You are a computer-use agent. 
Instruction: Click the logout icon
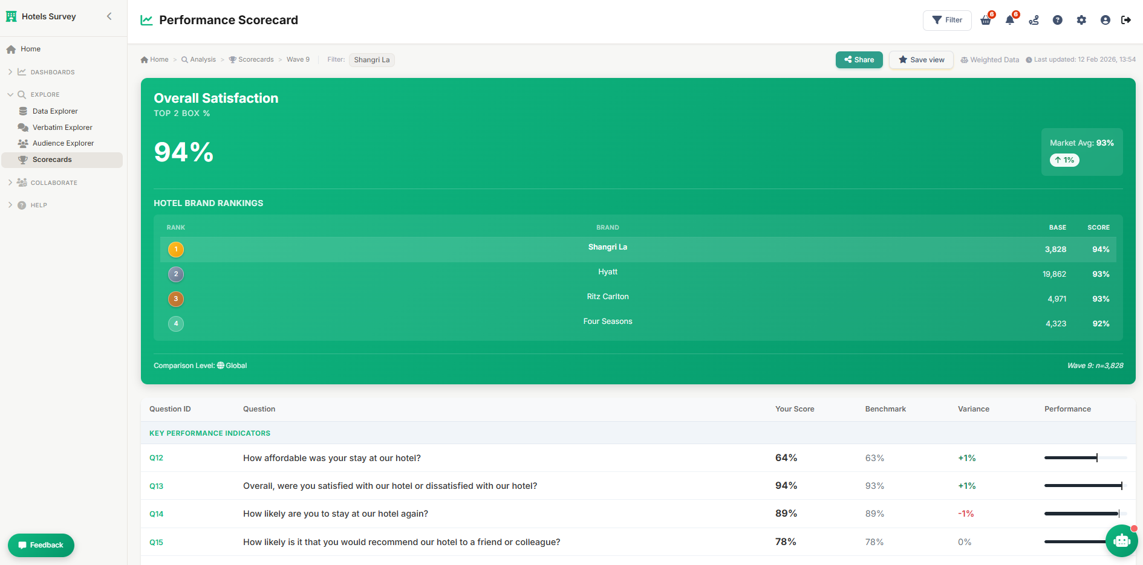[x=1127, y=19]
